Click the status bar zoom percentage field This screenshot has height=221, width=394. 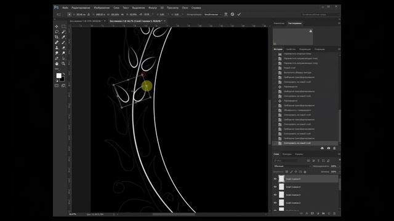click(x=73, y=214)
